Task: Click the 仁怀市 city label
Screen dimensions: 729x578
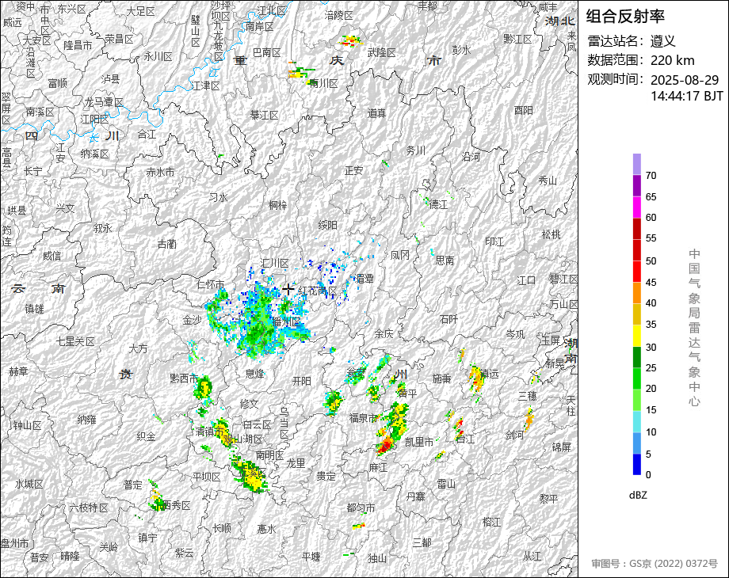Action: point(211,284)
